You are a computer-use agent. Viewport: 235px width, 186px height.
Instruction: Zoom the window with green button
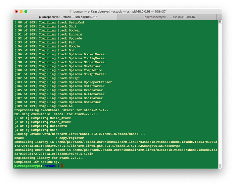pos(26,11)
